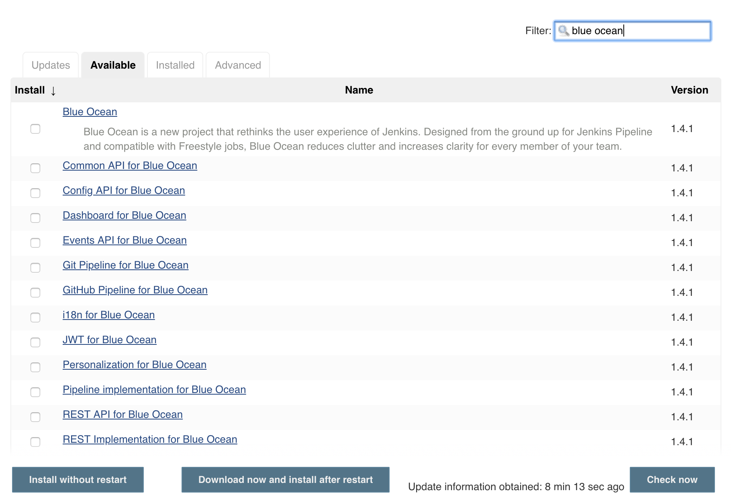
Task: Check REST Implementation for Blue Ocean box
Action: click(x=35, y=442)
